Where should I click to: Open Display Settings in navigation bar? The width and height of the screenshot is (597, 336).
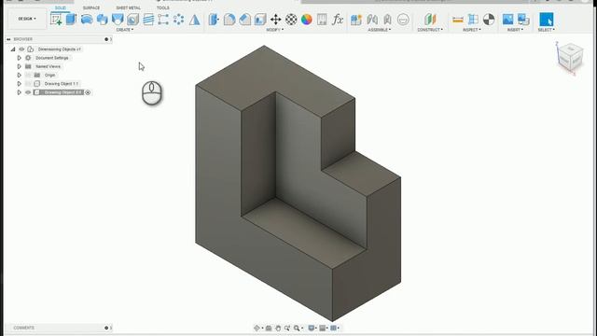312,328
